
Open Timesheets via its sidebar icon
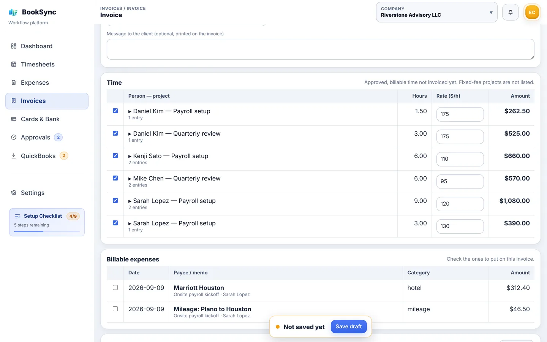14,64
